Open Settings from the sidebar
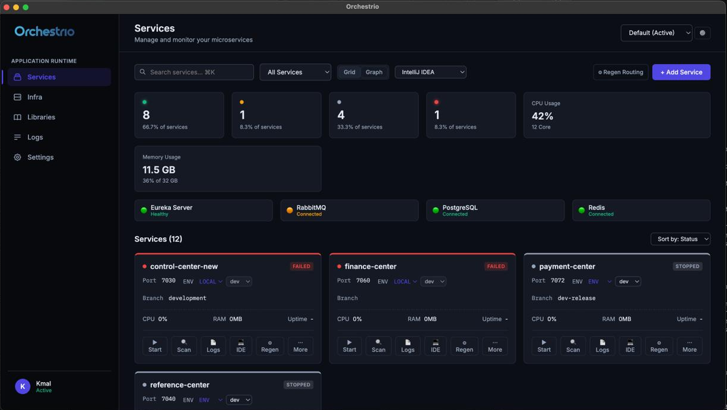 59,157
